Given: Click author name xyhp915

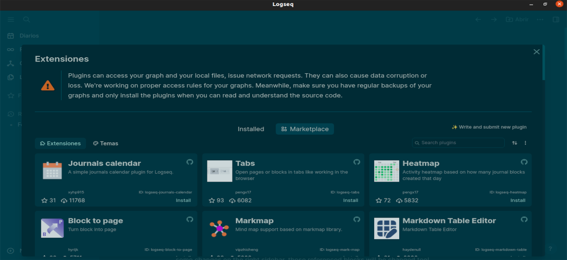Looking at the screenshot, I should (x=76, y=192).
